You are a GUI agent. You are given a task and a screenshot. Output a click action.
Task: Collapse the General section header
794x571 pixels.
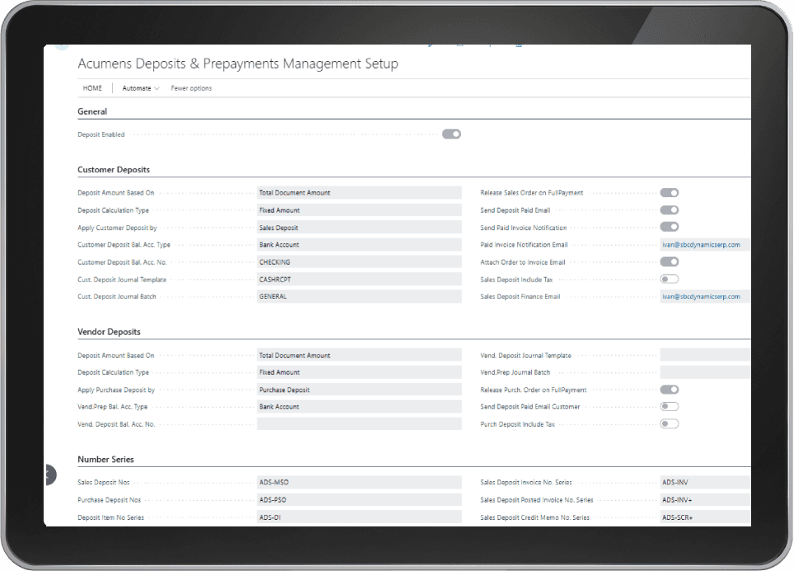pos(92,111)
